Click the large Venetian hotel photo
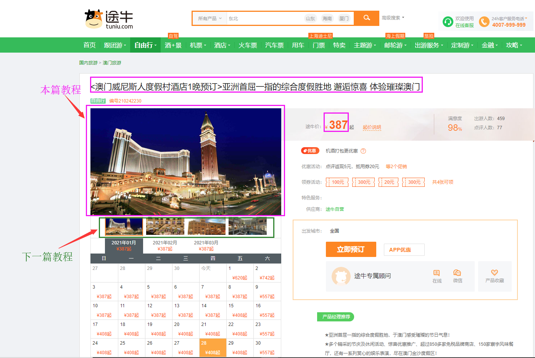The image size is (535, 358). pyautogui.click(x=186, y=162)
